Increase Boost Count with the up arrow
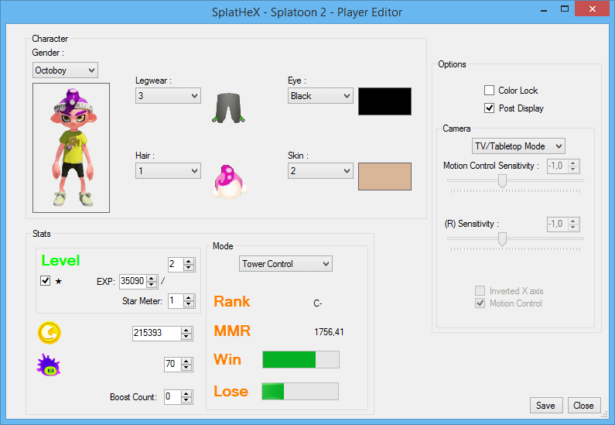Image resolution: width=615 pixels, height=425 pixels. pyautogui.click(x=186, y=393)
